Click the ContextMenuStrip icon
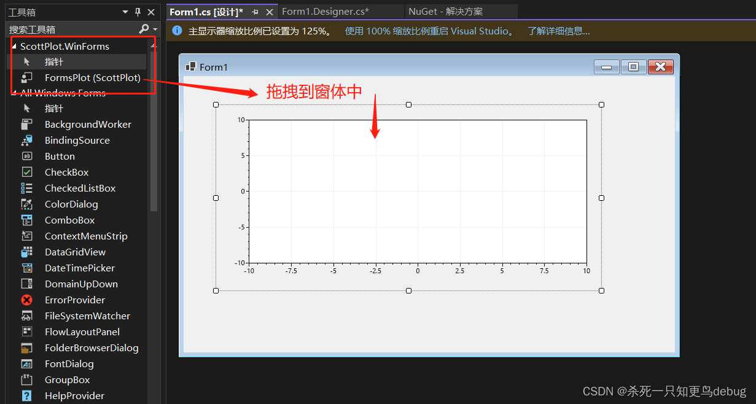The image size is (756, 404). click(27, 236)
